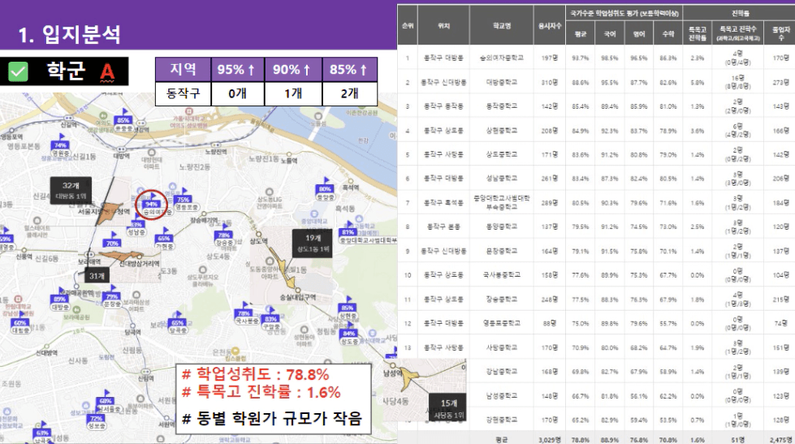
Task: Click the 85%↑ header cell
Action: pos(349,70)
